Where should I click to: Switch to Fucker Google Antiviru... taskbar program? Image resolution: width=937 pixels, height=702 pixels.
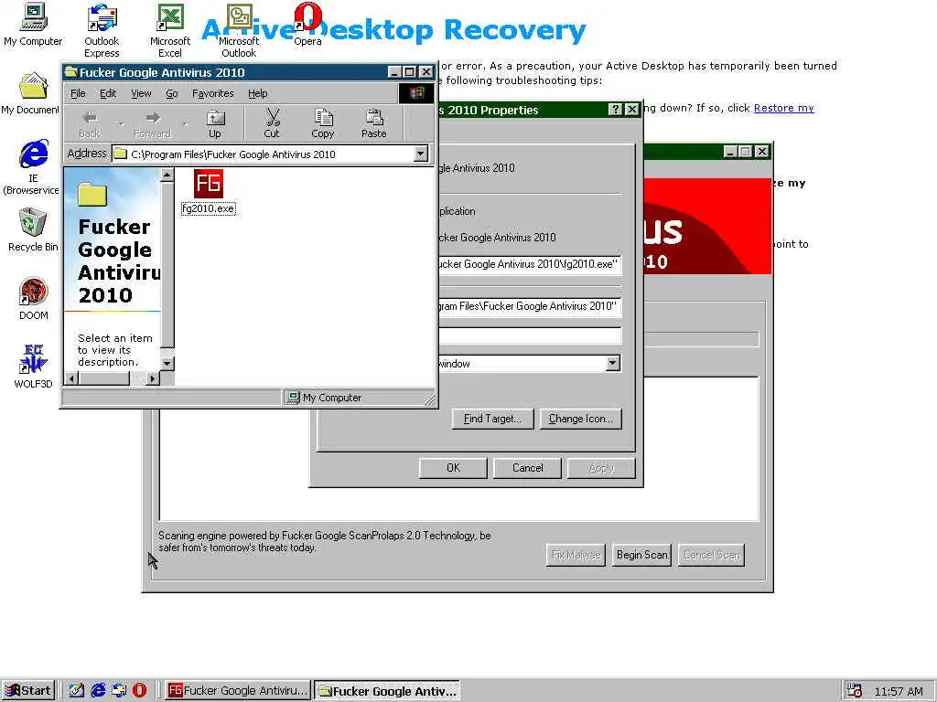(x=238, y=691)
